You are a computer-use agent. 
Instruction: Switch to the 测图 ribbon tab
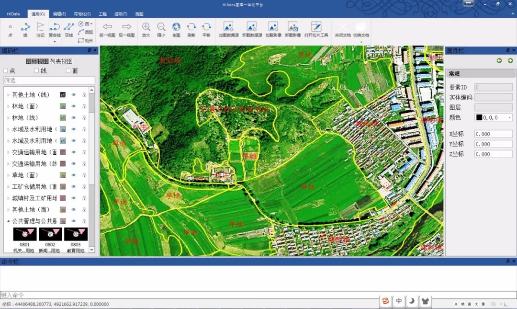coord(139,14)
